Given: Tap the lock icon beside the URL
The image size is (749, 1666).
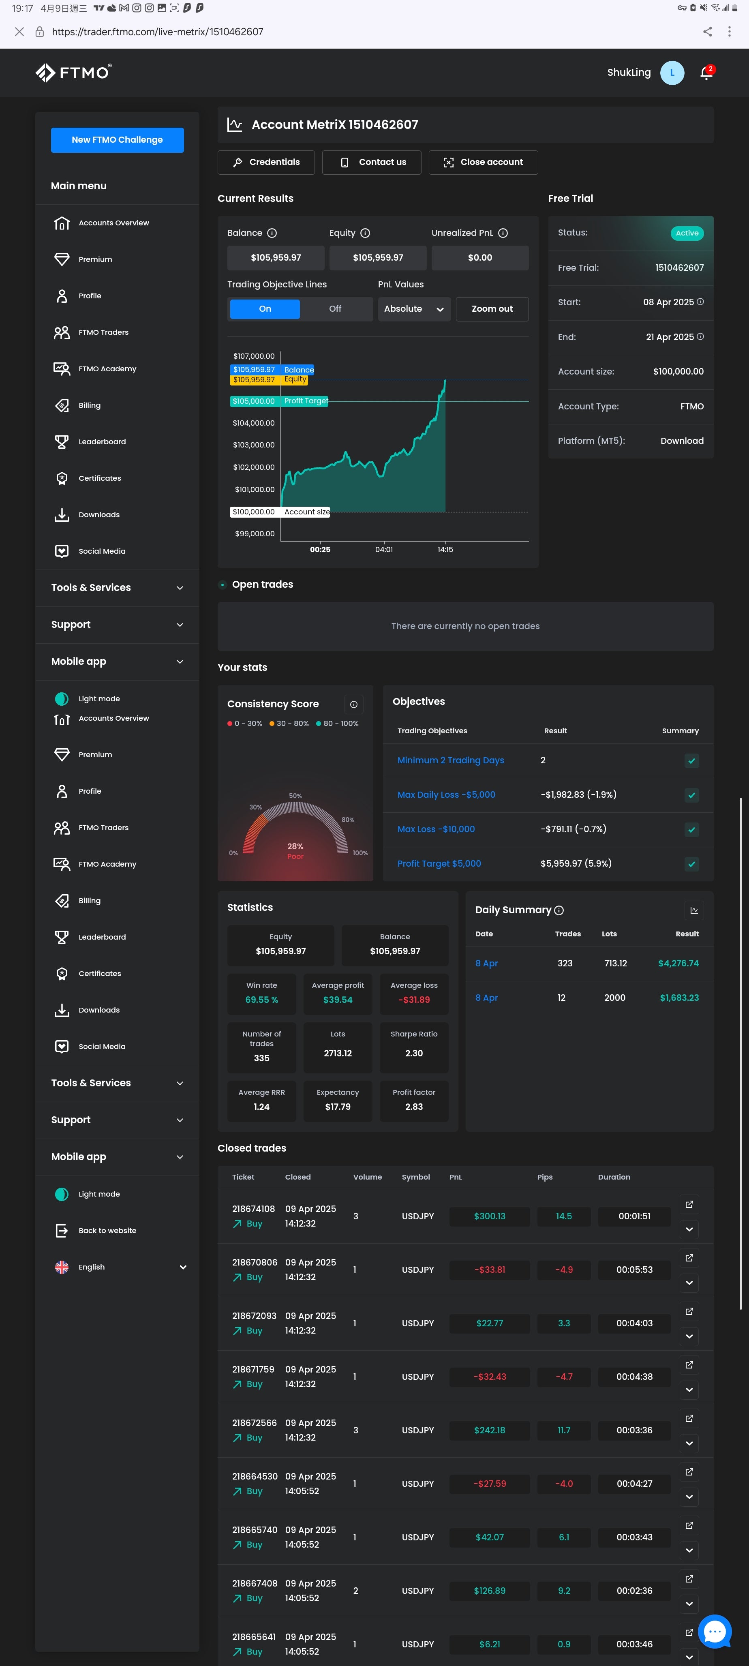Looking at the screenshot, I should tap(39, 32).
